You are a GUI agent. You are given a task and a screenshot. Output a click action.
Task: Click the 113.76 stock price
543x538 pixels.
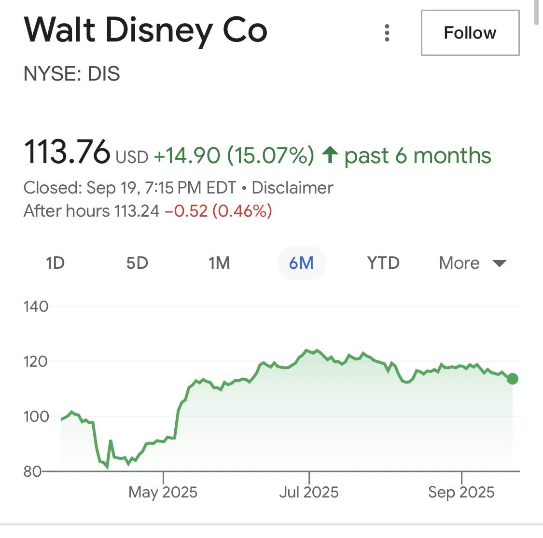click(x=67, y=152)
